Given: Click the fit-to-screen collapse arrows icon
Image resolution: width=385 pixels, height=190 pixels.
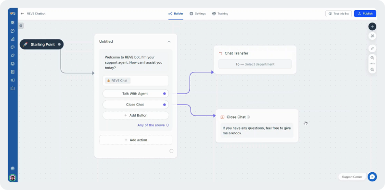Looking at the screenshot, I should click(x=372, y=48).
